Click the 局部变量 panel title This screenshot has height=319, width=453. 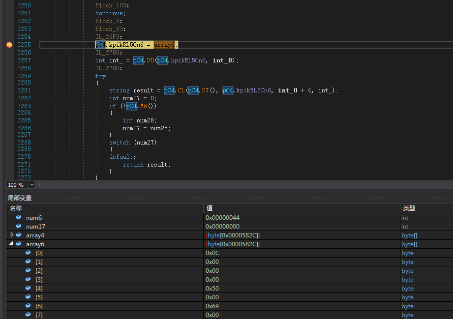click(20, 198)
